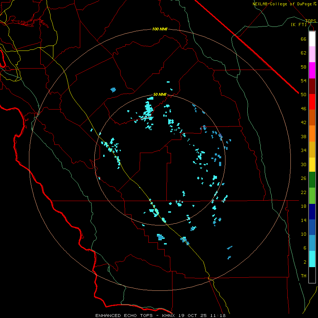Select the dark green legend swatch
318x318 pixels.
312,180
